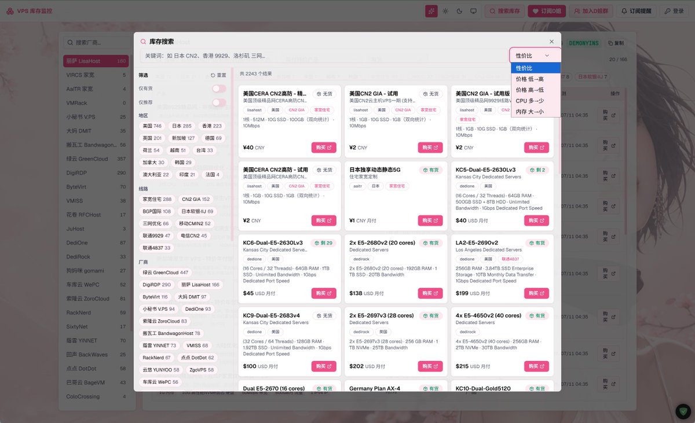Buy the $138 2x E5-2680v2 server

tap(430, 293)
